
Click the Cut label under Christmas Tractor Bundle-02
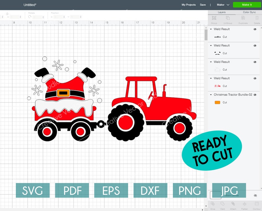click(225, 102)
